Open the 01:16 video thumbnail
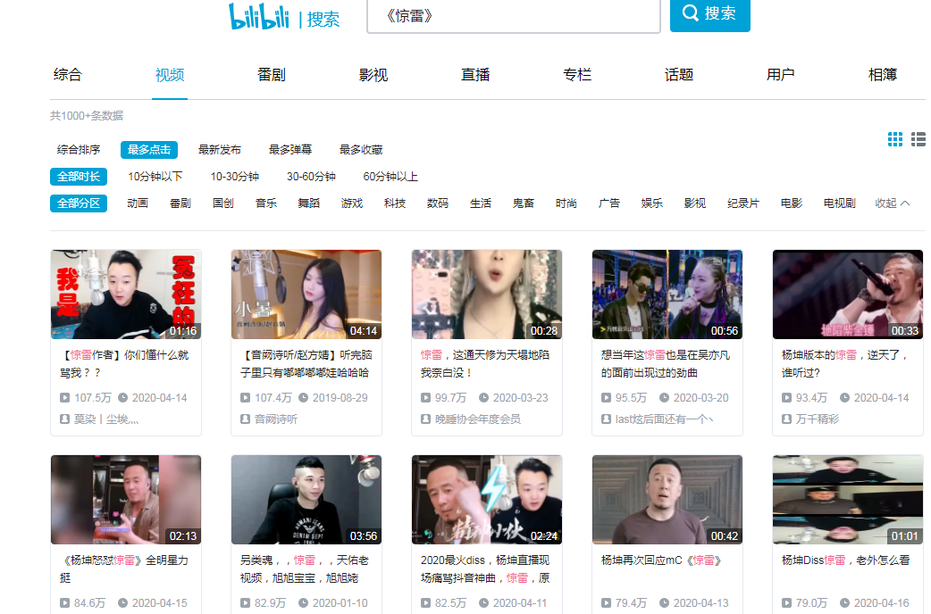Viewport: 931px width, 614px height. point(126,295)
